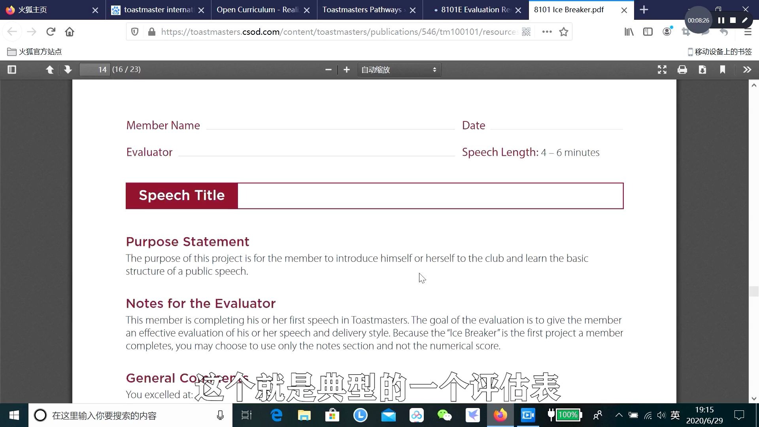This screenshot has width=759, height=427.
Task: Go to Firefox home page
Action: [70, 32]
